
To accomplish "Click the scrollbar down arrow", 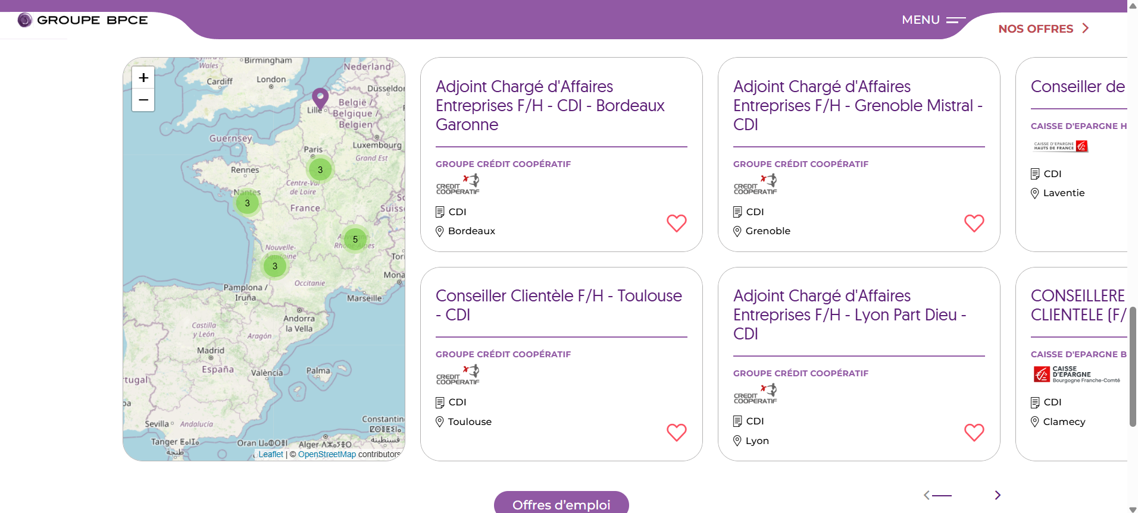I will pos(1133,509).
